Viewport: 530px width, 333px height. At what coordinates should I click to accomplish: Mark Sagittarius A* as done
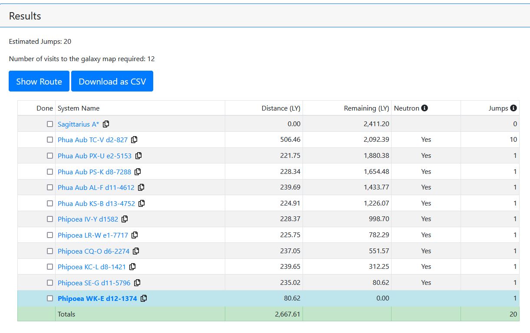tap(50, 124)
